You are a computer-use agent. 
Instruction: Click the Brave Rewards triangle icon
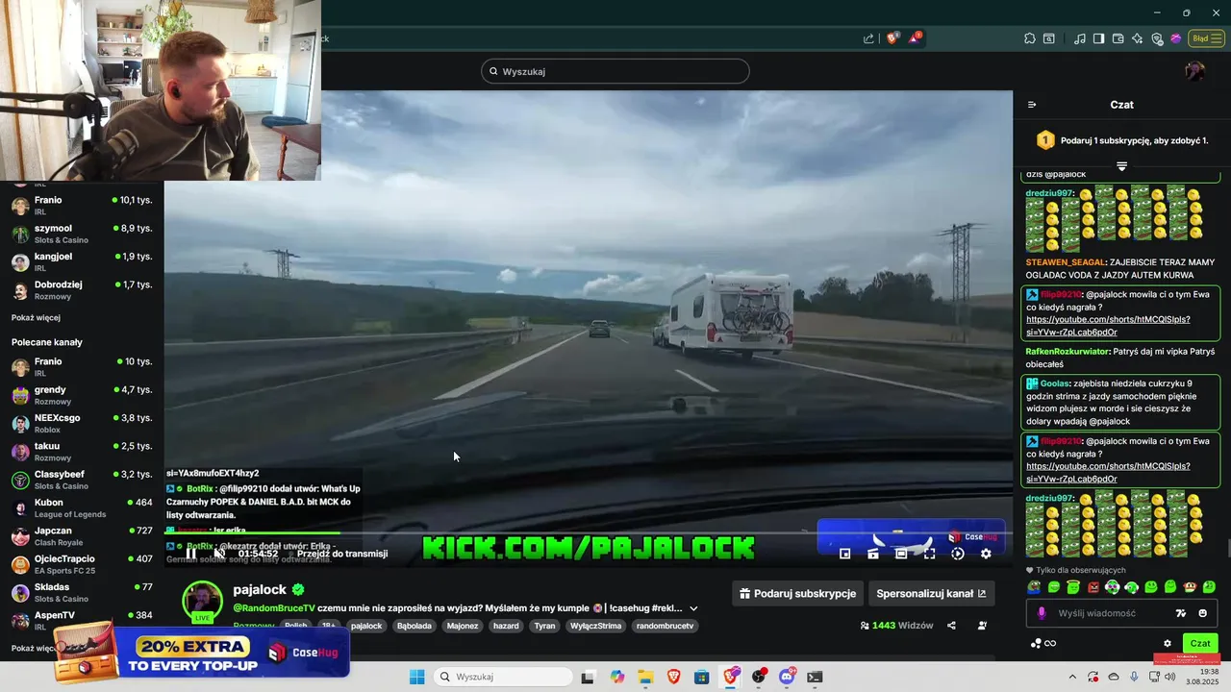(915, 38)
